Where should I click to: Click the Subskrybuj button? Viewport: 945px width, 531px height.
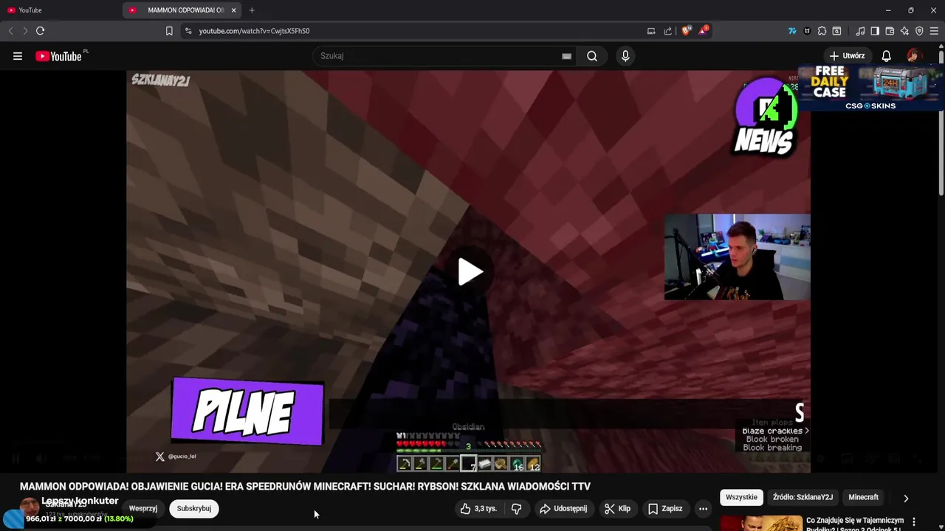194,508
